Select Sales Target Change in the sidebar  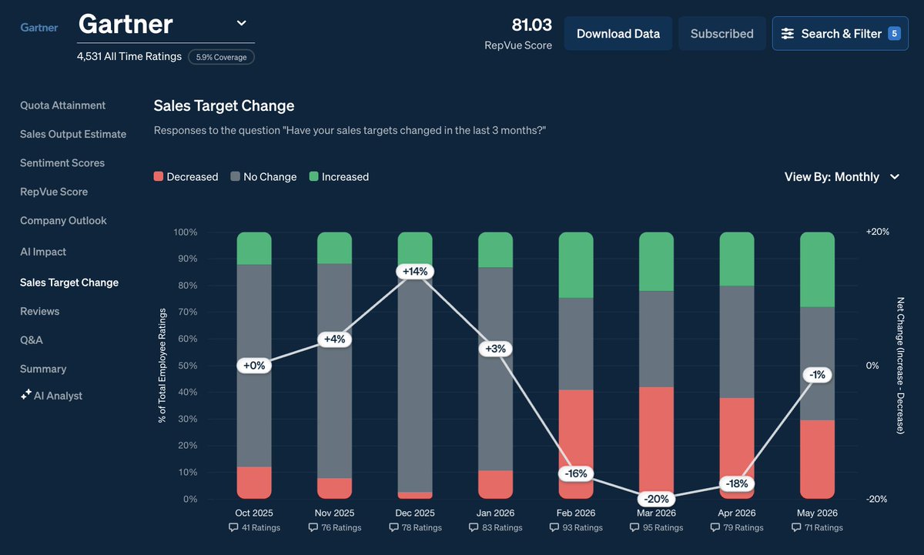coord(69,283)
